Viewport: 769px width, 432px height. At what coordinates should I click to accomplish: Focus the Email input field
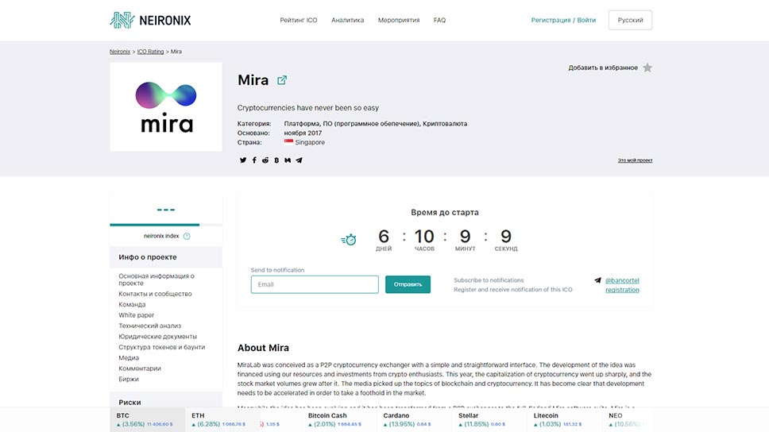pyautogui.click(x=315, y=284)
